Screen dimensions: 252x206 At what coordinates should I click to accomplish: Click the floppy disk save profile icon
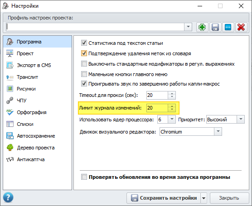[215, 27]
